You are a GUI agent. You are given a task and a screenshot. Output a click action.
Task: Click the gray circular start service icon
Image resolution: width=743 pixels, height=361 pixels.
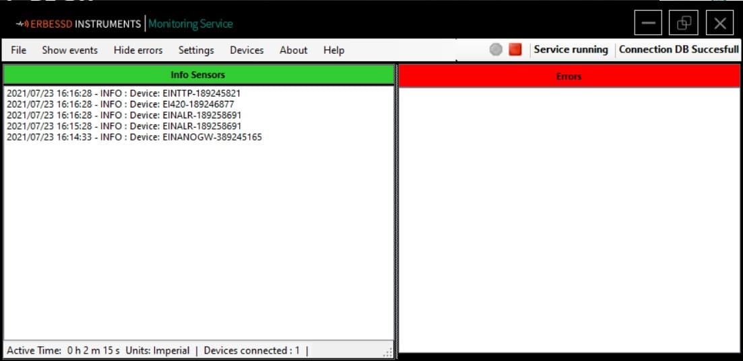[x=496, y=50]
